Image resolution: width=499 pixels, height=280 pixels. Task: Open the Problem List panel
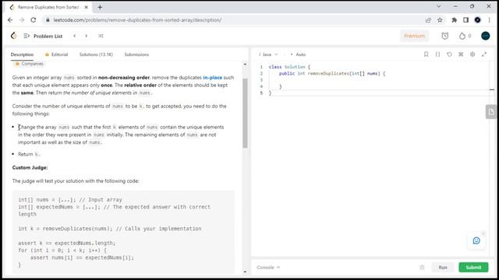(44, 37)
